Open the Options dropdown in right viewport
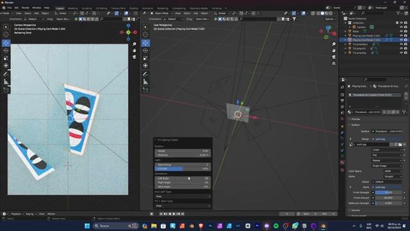Screen dimensions: 410x231 pos(330,19)
